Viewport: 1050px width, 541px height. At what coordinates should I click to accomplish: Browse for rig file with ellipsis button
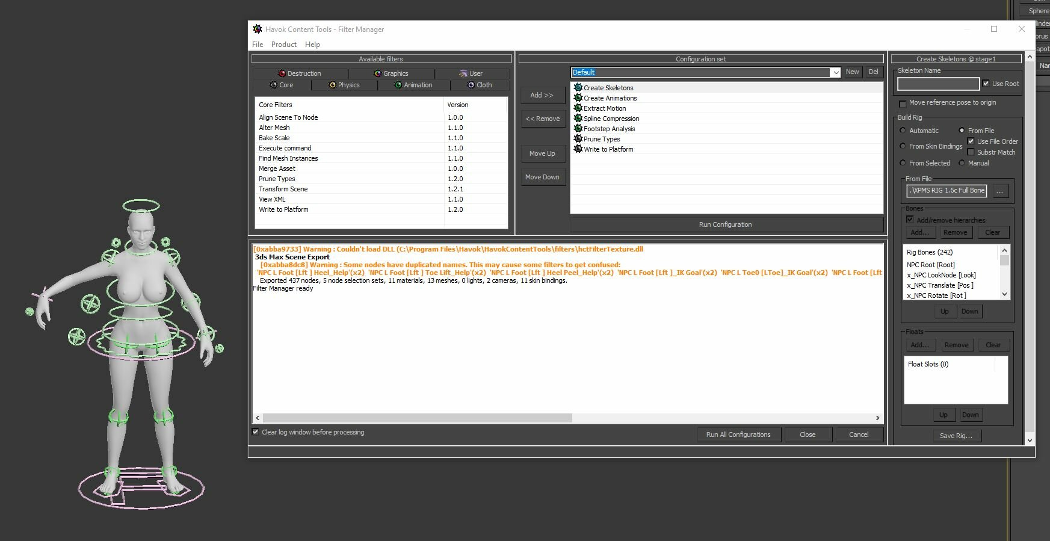coord(999,191)
